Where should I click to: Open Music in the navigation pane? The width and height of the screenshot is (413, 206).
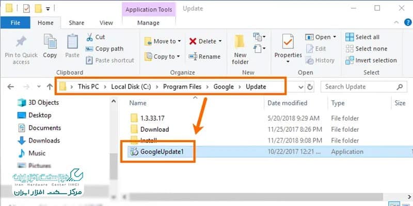click(x=31, y=153)
